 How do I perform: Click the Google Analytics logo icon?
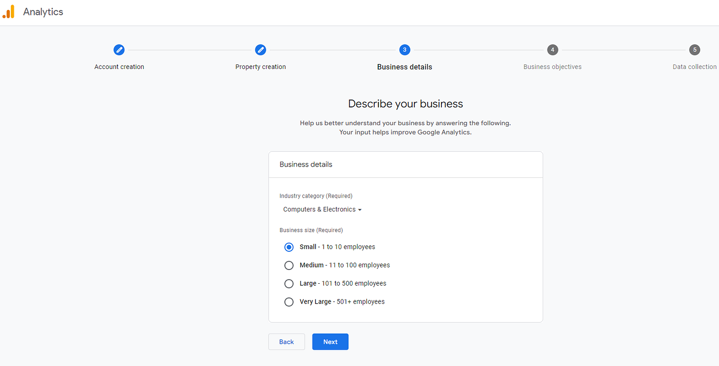pos(8,12)
